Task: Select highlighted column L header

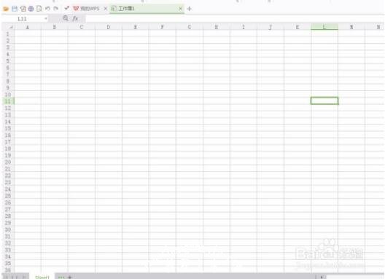Action: click(324, 27)
